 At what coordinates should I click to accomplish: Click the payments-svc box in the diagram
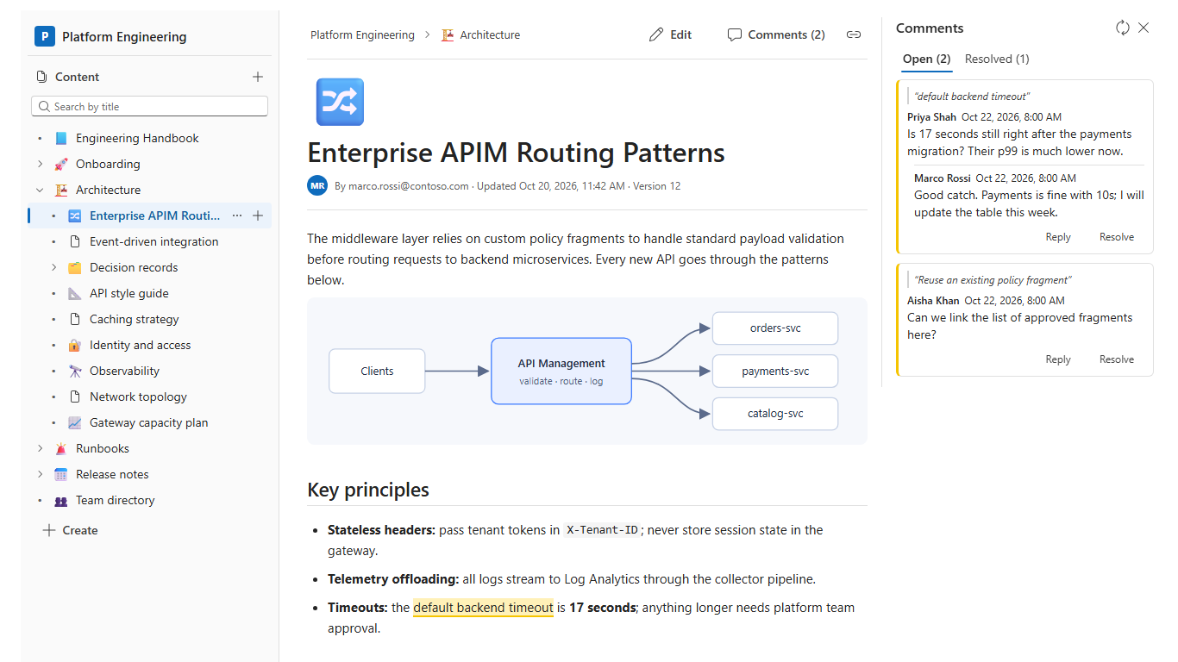[x=775, y=371]
